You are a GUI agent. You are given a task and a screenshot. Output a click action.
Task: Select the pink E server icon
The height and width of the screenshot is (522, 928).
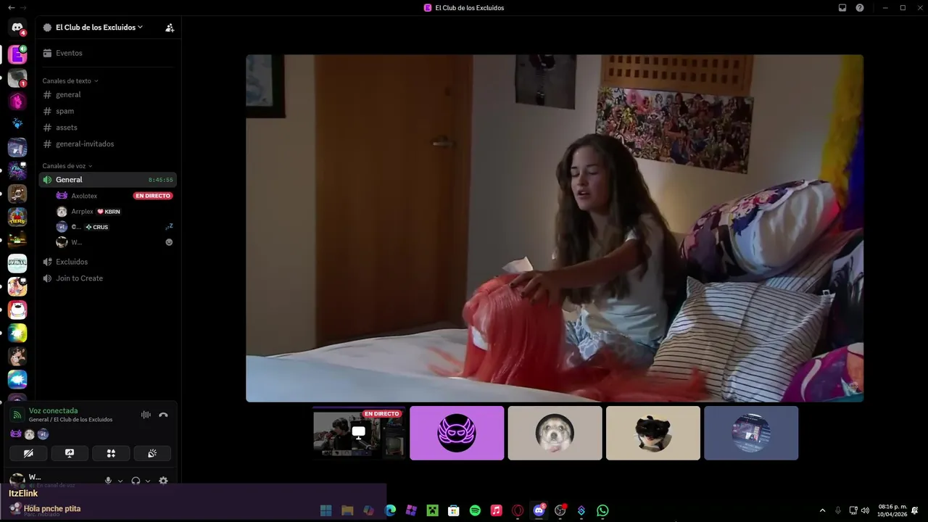[x=17, y=54]
